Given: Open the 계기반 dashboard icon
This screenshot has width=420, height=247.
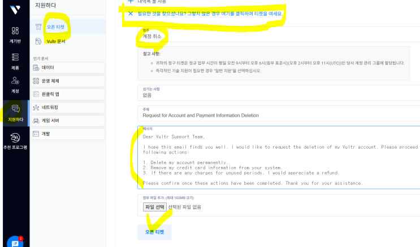Looking at the screenshot, I should click(15, 30).
